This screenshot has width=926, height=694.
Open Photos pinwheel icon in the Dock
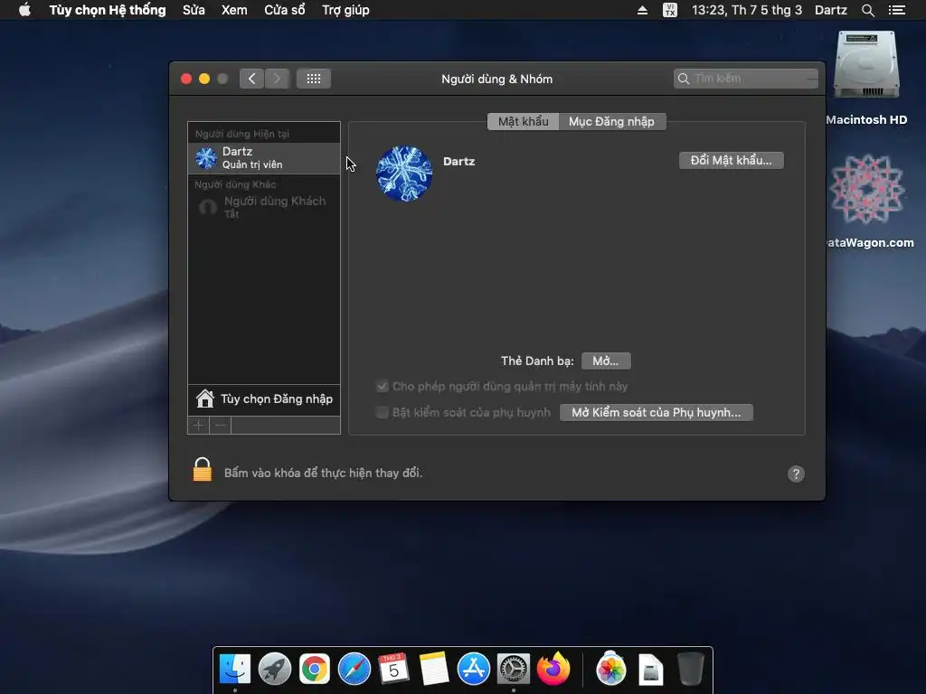(x=611, y=670)
